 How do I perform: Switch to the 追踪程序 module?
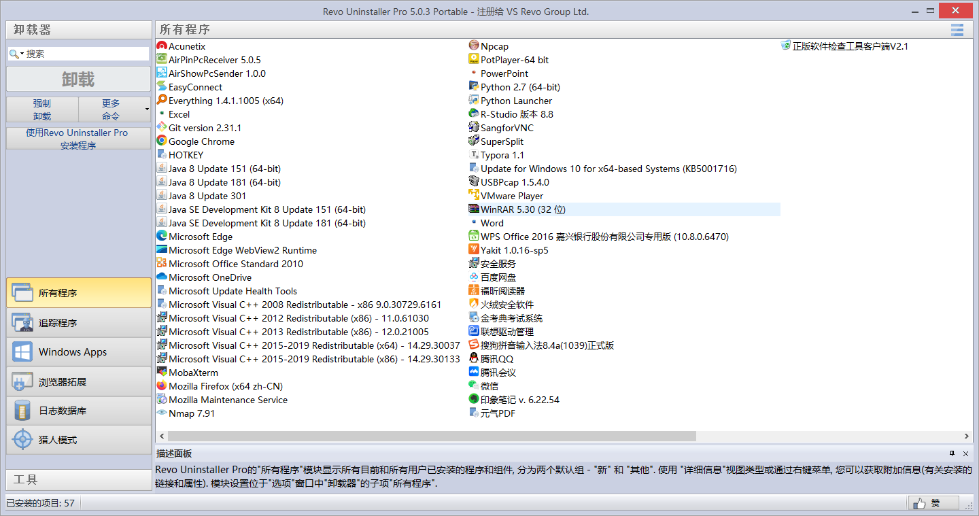pyautogui.click(x=79, y=323)
